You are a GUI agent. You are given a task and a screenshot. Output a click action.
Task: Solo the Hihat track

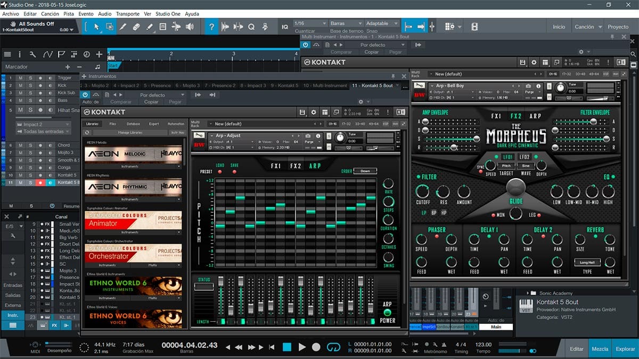coord(31,110)
